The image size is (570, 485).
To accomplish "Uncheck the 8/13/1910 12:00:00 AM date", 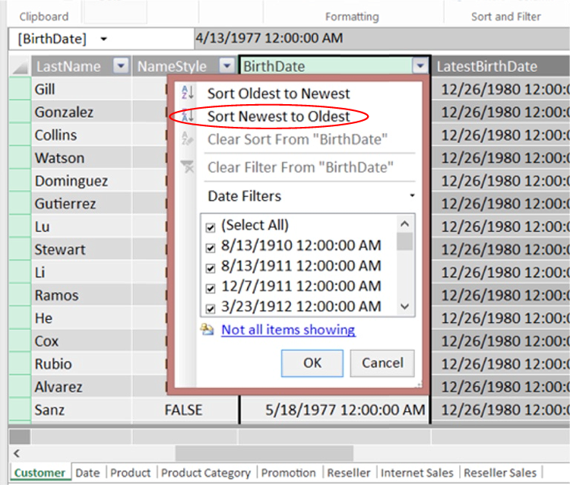I will tap(210, 248).
